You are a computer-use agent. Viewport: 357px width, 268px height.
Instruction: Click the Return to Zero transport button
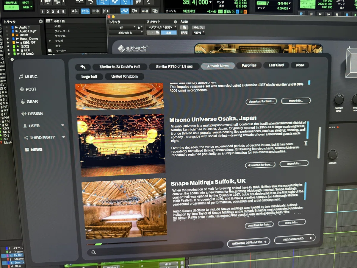[x=311, y=14]
